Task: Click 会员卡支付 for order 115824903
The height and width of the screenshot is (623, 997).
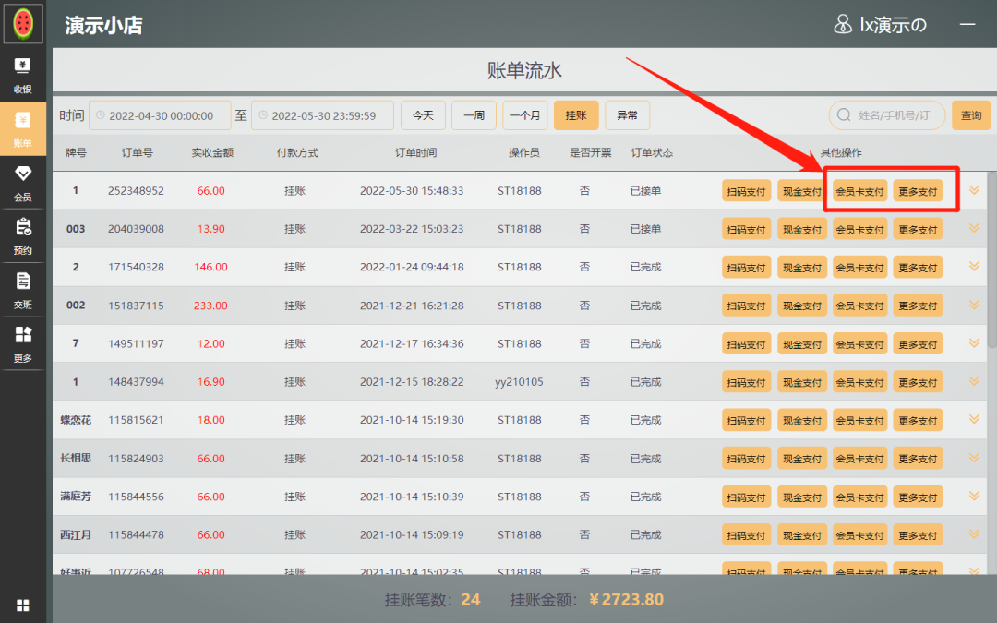Action: [x=859, y=459]
